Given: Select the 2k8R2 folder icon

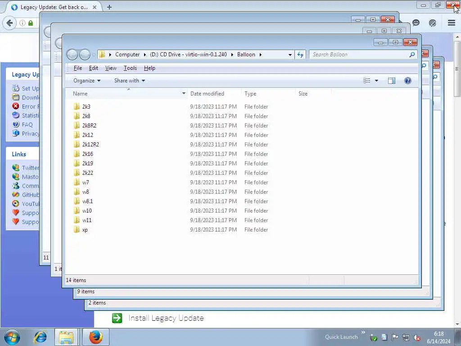Looking at the screenshot, I should click(x=77, y=125).
